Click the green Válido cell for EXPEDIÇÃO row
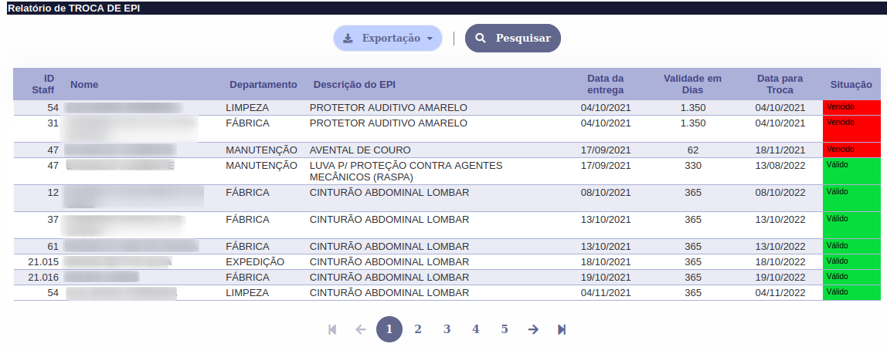 [x=852, y=261]
